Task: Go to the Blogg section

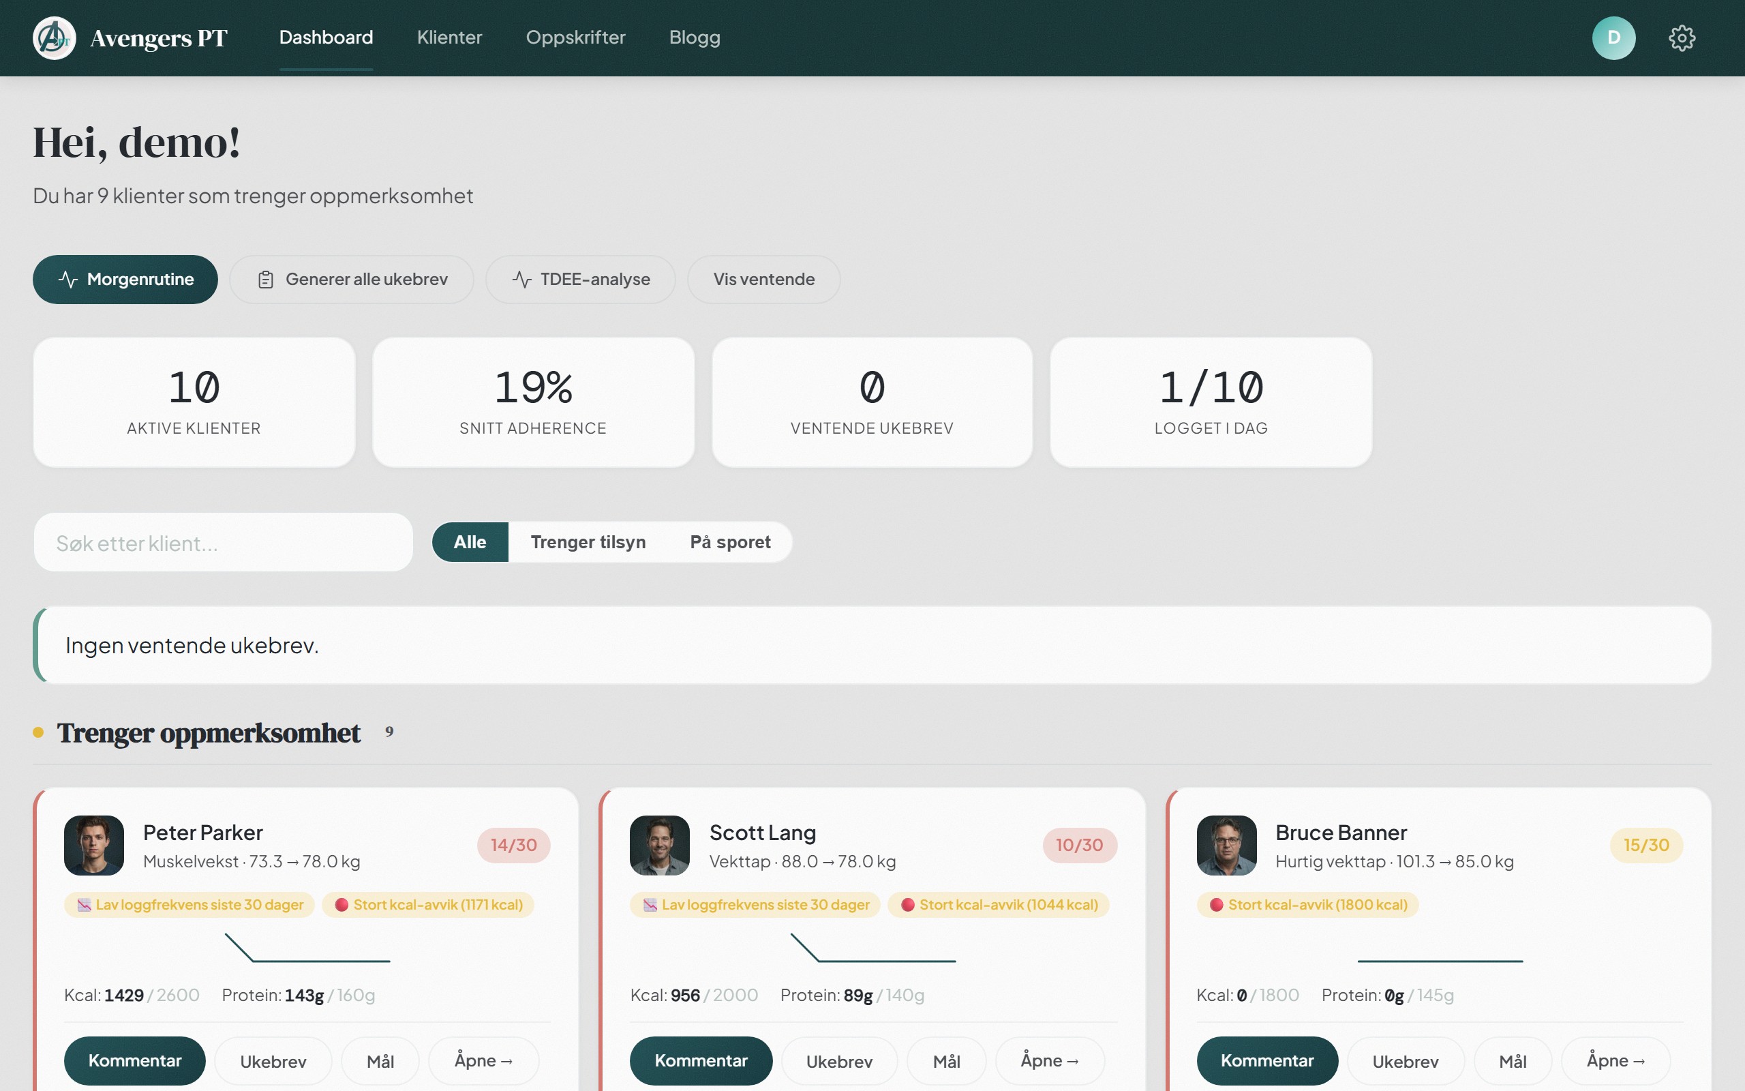Action: [695, 38]
